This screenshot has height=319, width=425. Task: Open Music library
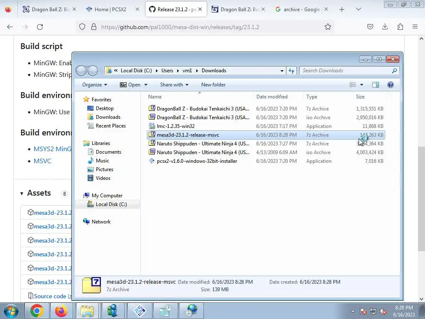pos(98,161)
